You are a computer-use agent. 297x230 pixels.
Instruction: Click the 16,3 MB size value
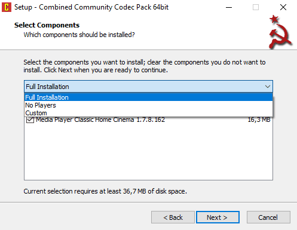pyautogui.click(x=259, y=119)
